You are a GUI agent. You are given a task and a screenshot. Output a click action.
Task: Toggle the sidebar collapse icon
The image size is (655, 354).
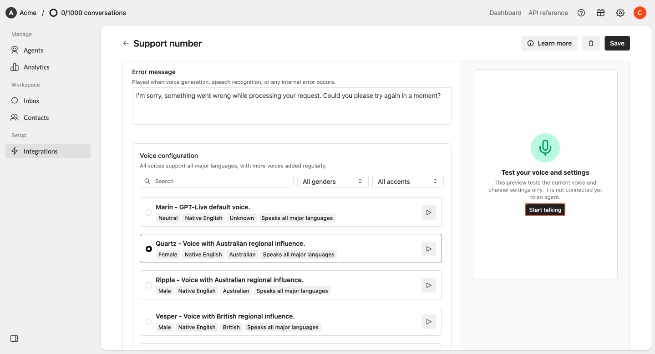pyautogui.click(x=14, y=339)
